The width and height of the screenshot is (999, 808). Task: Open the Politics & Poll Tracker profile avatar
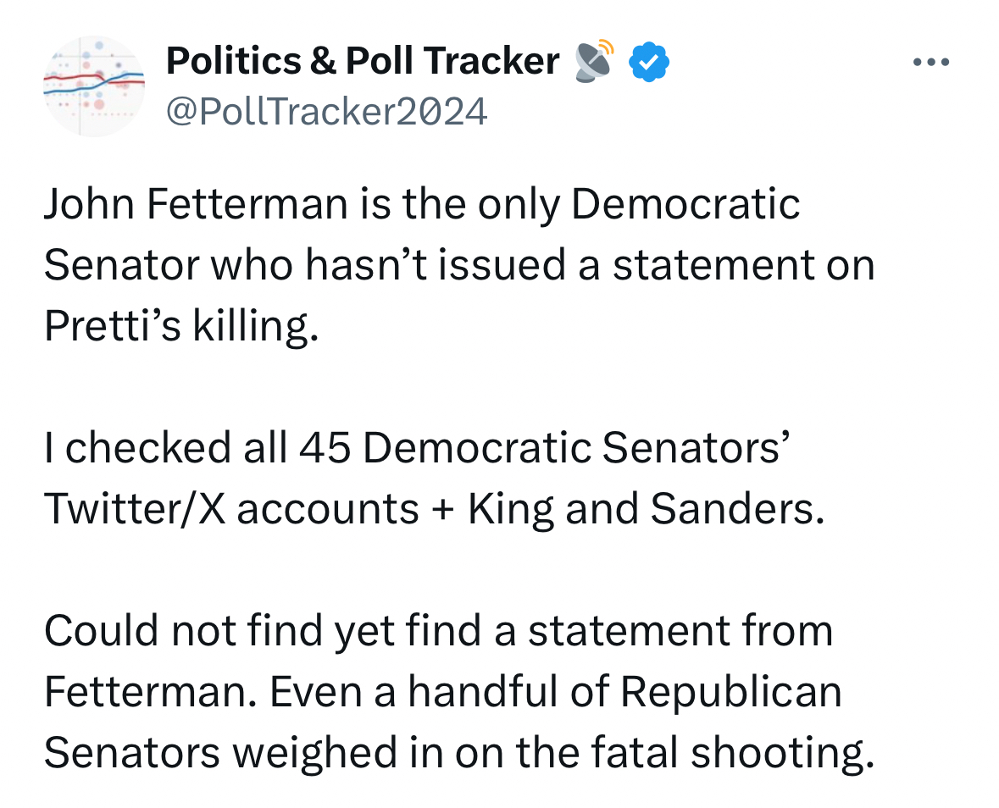(94, 86)
